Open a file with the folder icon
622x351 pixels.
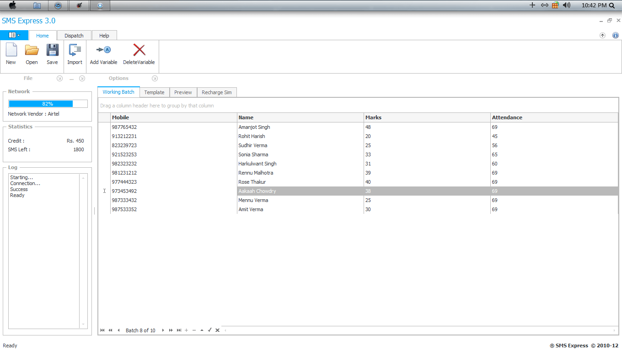tap(32, 50)
